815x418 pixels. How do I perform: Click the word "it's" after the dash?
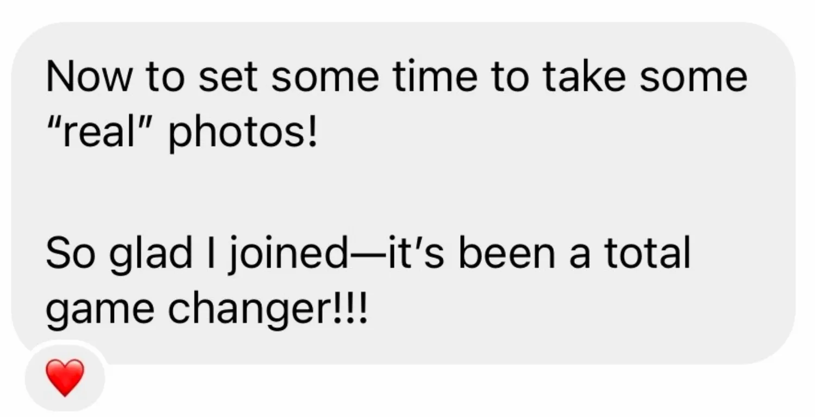(x=416, y=254)
